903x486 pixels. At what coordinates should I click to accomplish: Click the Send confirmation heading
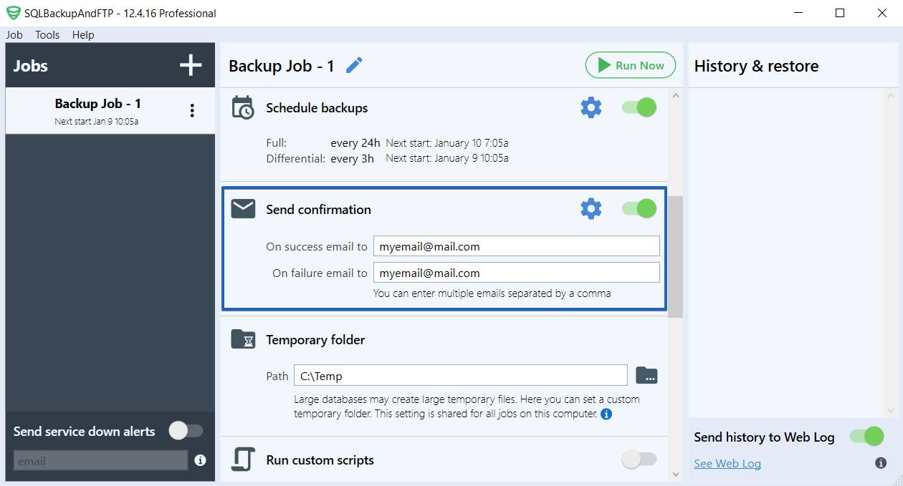pos(318,210)
